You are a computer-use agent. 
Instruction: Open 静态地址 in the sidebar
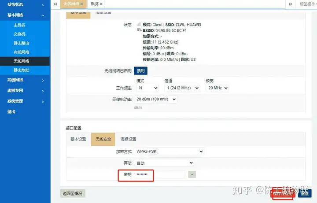coord(22,70)
